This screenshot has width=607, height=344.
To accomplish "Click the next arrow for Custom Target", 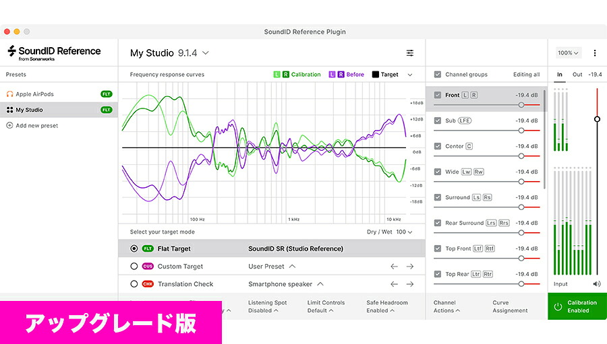I will (410, 267).
